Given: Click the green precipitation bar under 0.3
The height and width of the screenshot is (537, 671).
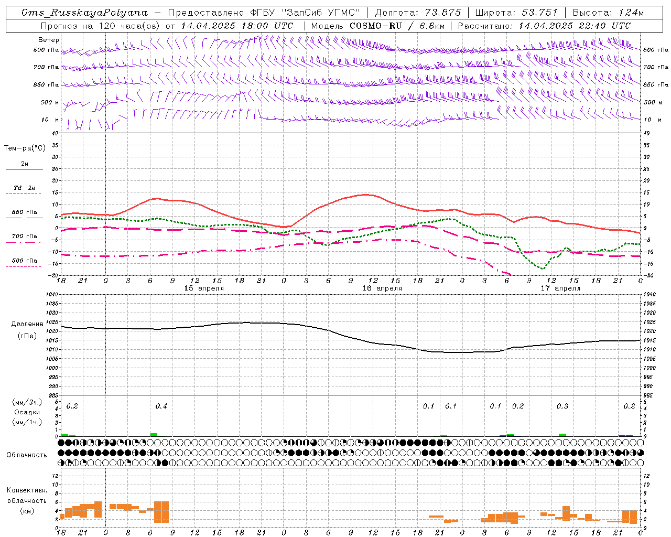Looking at the screenshot, I should pyautogui.click(x=562, y=435).
